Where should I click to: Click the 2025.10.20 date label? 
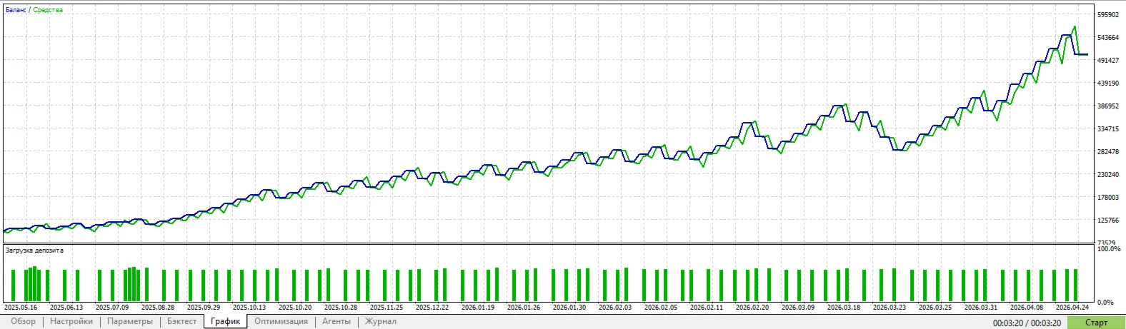tap(295, 308)
